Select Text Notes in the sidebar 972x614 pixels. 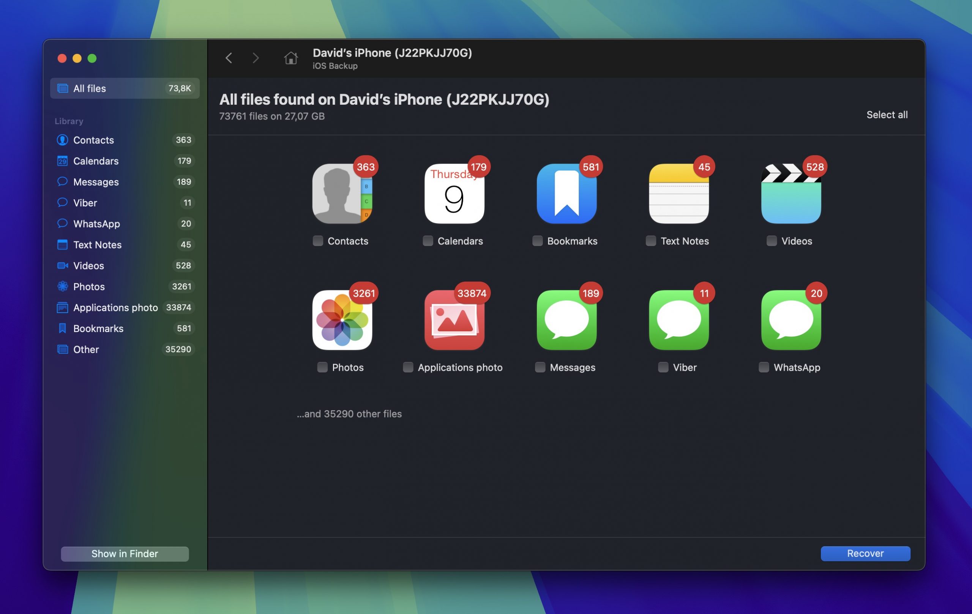[x=125, y=245]
